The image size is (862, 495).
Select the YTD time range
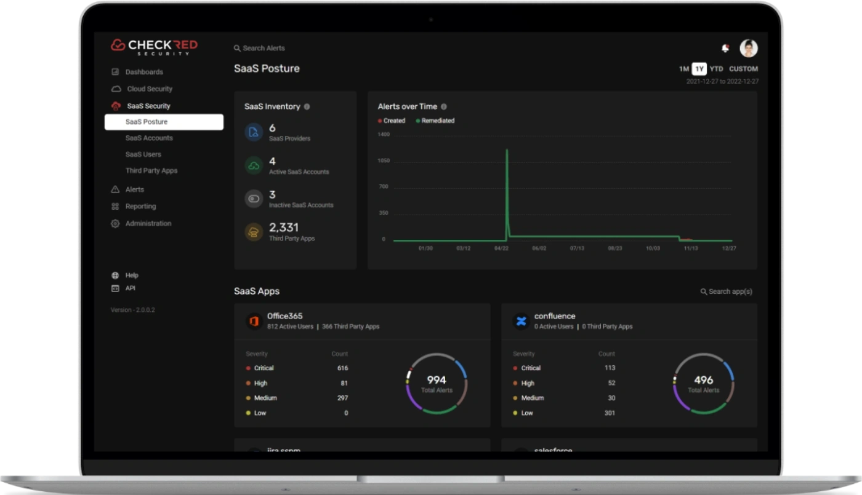[716, 69]
